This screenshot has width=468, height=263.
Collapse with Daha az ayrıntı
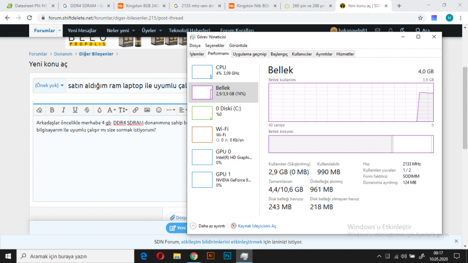[x=207, y=226]
